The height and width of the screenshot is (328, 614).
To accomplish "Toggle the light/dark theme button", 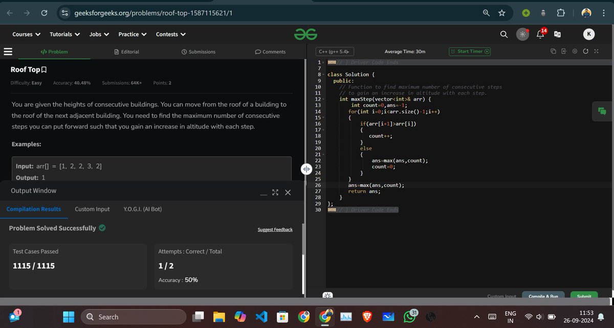I will (x=522, y=34).
